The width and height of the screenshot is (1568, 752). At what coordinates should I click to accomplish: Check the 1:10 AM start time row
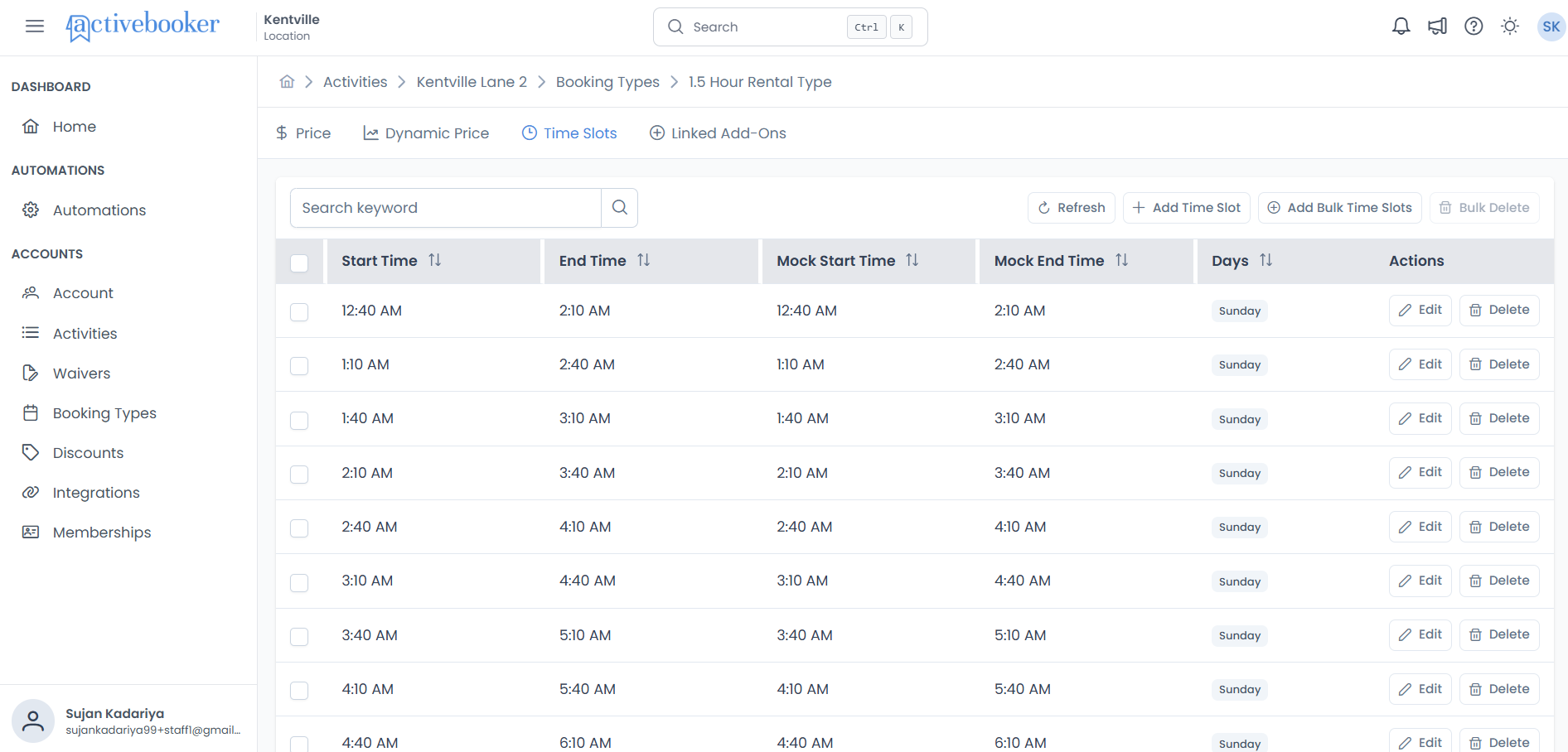(299, 365)
